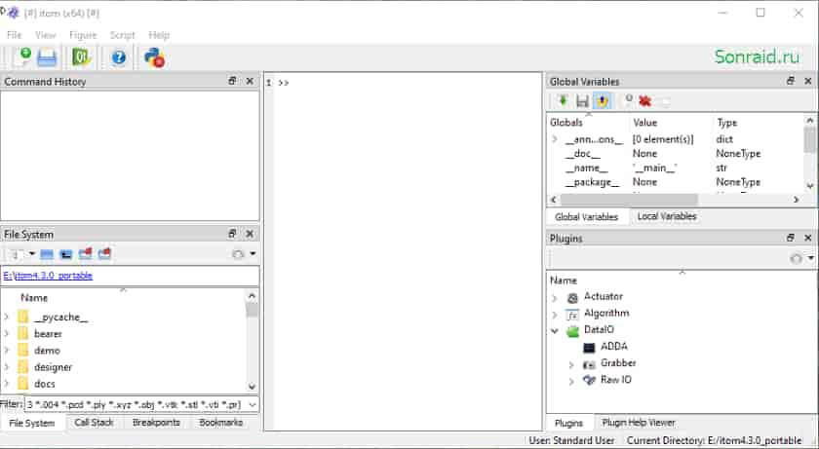819x449 pixels.
Task: Click the Algorithm fx icon
Action: (x=572, y=315)
